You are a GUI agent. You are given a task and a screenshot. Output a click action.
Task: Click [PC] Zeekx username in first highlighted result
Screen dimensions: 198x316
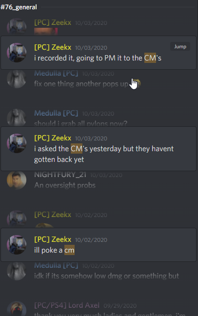53,47
